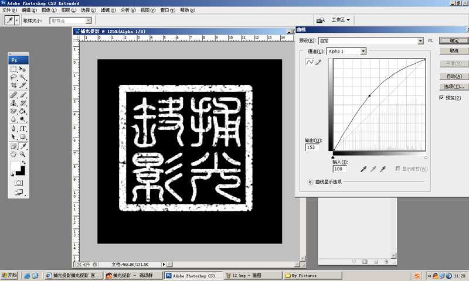This screenshot has height=281, width=469.
Task: Click the 输出 output value field
Action: [312, 148]
